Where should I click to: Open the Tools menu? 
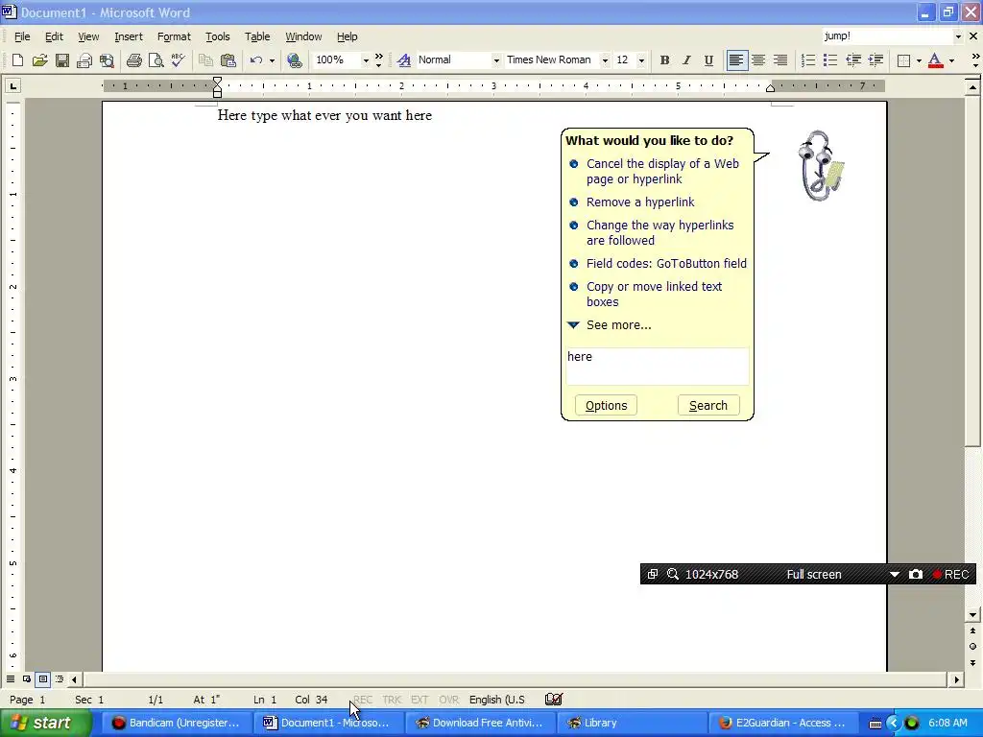[x=218, y=36]
